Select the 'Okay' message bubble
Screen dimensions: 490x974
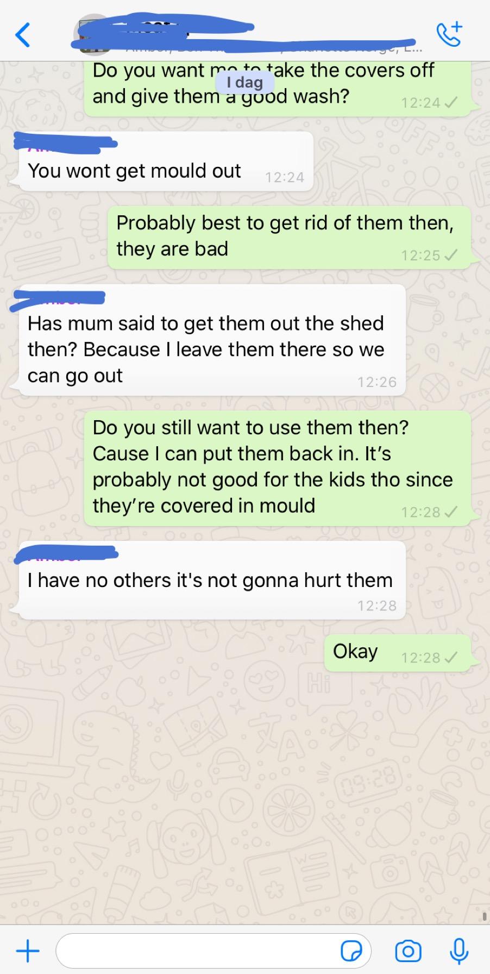pyautogui.click(x=398, y=653)
